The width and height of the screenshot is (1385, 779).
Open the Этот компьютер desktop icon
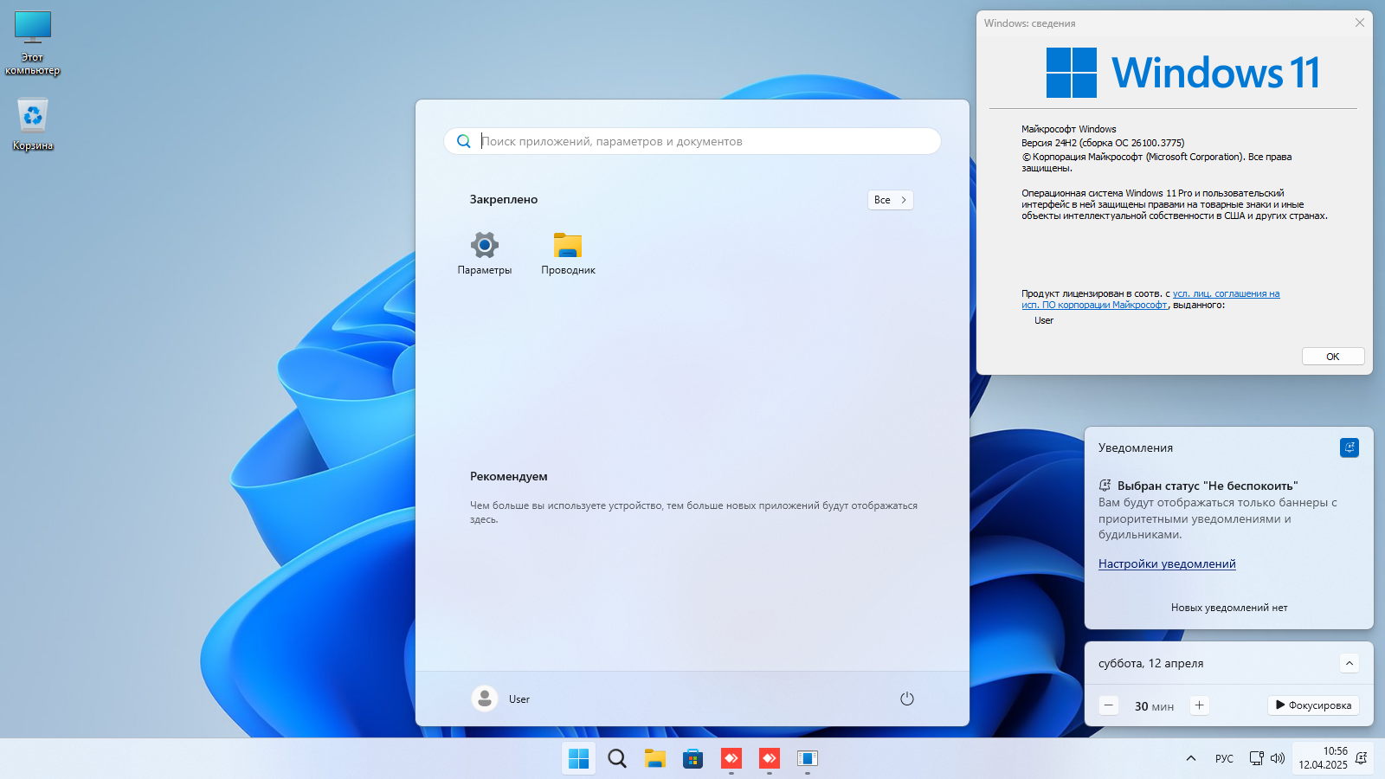(x=33, y=44)
